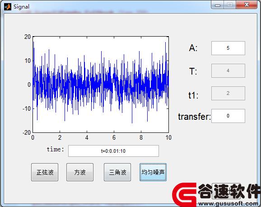Click the "time:" label
Screen dimensions: 261x207
[x=56, y=149]
